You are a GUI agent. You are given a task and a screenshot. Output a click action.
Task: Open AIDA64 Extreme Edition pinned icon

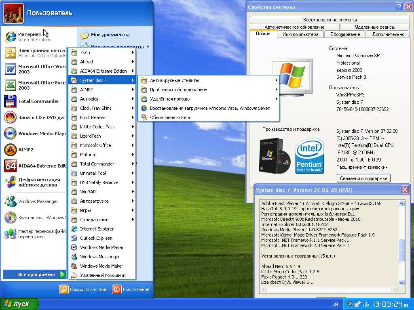coord(11,166)
